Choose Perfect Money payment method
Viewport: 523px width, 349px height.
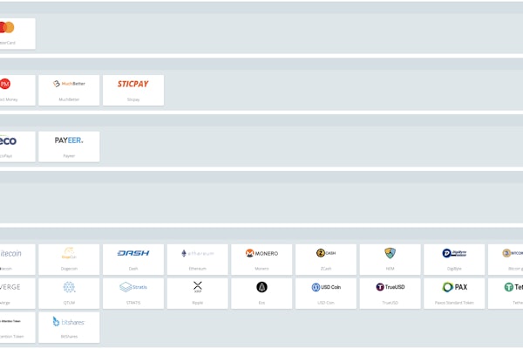[16, 90]
